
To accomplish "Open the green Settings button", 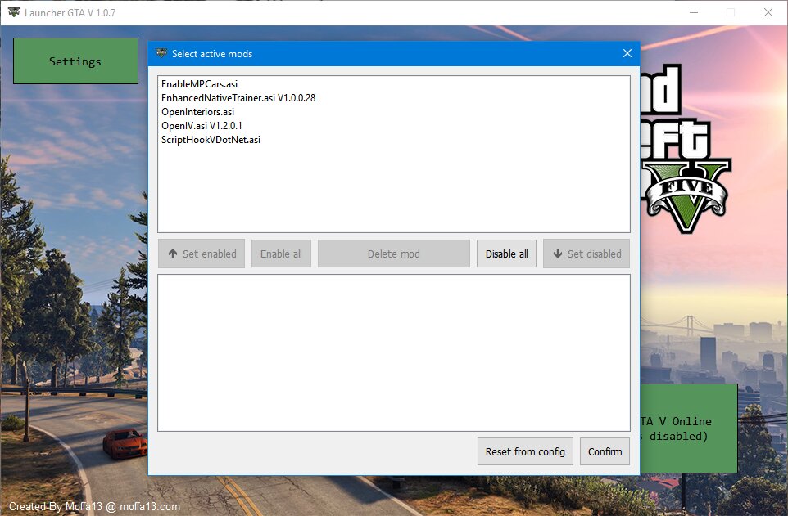I will pos(75,61).
